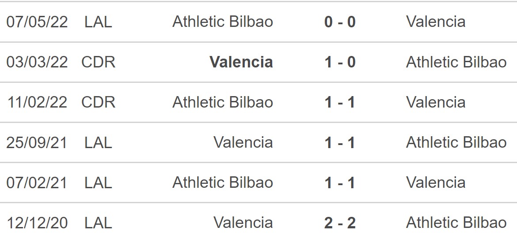This screenshot has height=242, width=517.
Task: Click the CDR label on 03/03/22 row
Action: point(99,62)
